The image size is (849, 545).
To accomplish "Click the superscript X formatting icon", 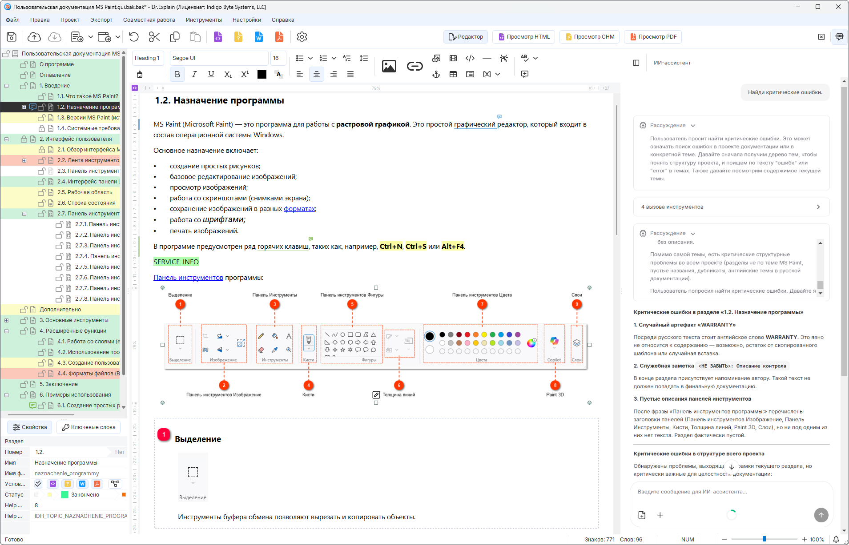I will click(x=245, y=74).
